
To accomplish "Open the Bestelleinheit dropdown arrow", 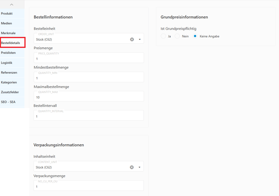I will pyautogui.click(x=139, y=40).
